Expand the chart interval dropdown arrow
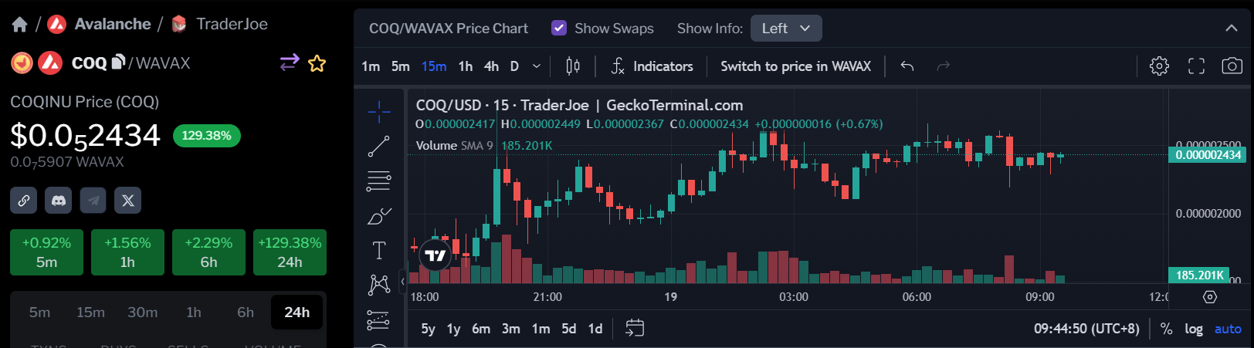 [537, 66]
